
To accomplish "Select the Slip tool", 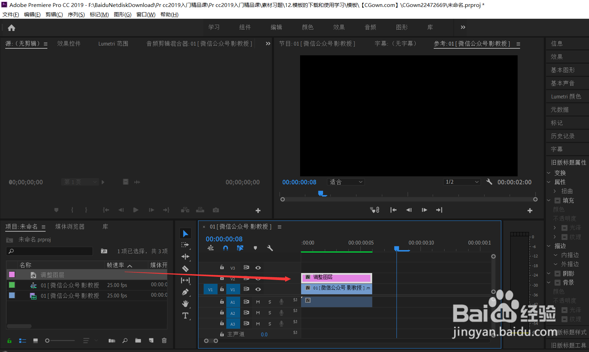I will click(185, 280).
